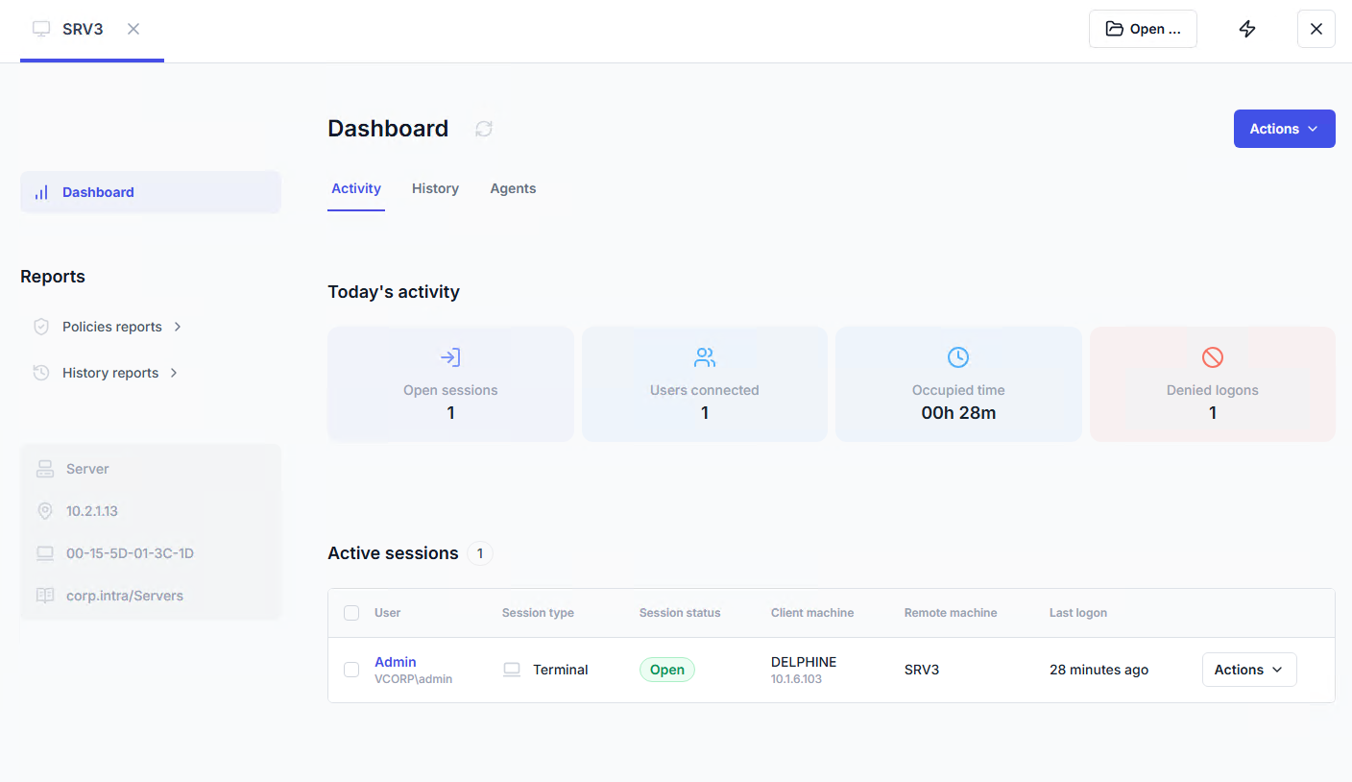Toggle the select-all sessions checkbox in header
The width and height of the screenshot is (1352, 782).
[351, 613]
